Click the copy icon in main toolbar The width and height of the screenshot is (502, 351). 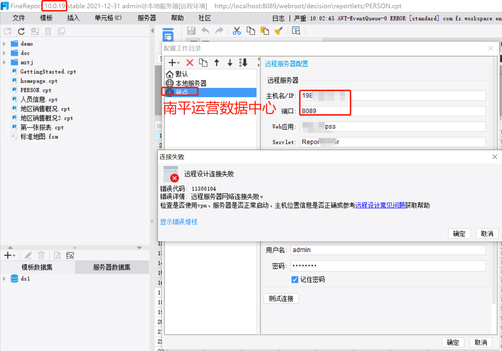[x=251, y=31]
